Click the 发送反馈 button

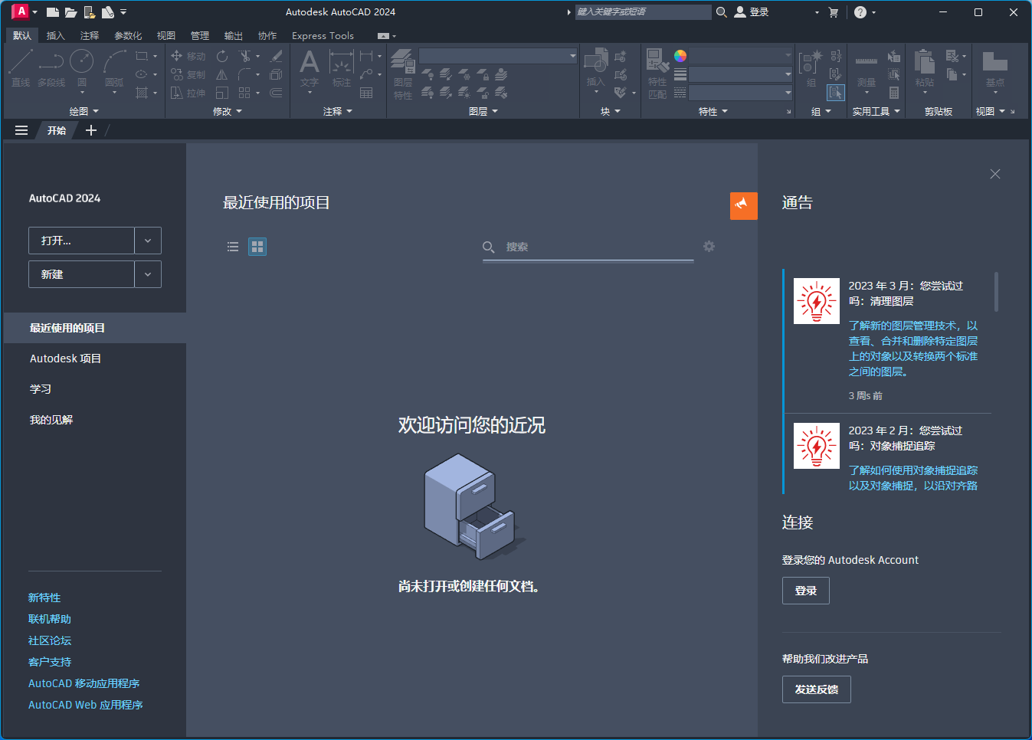pyautogui.click(x=817, y=689)
